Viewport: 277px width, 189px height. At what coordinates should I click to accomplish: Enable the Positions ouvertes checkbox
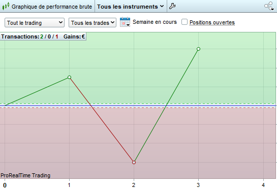tap(184, 22)
